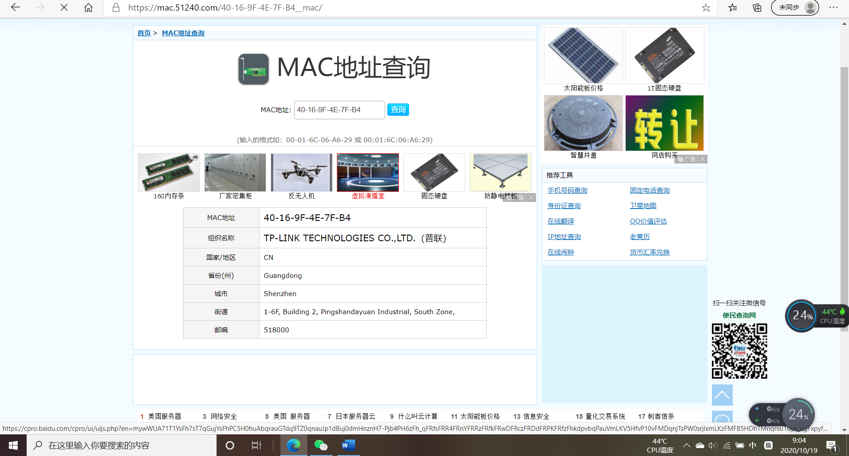
Task: Open the taskbar clock showing 9:04
Action: (799, 445)
